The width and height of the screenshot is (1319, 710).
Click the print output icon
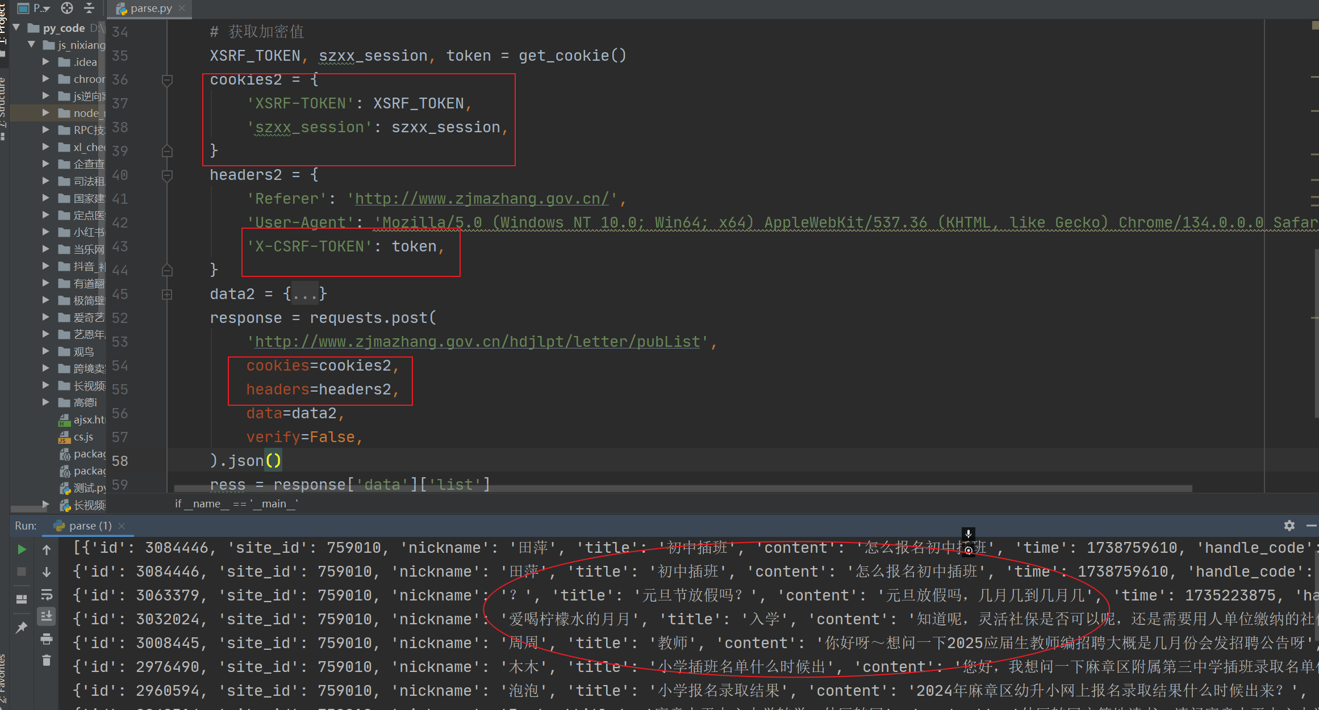click(x=47, y=639)
